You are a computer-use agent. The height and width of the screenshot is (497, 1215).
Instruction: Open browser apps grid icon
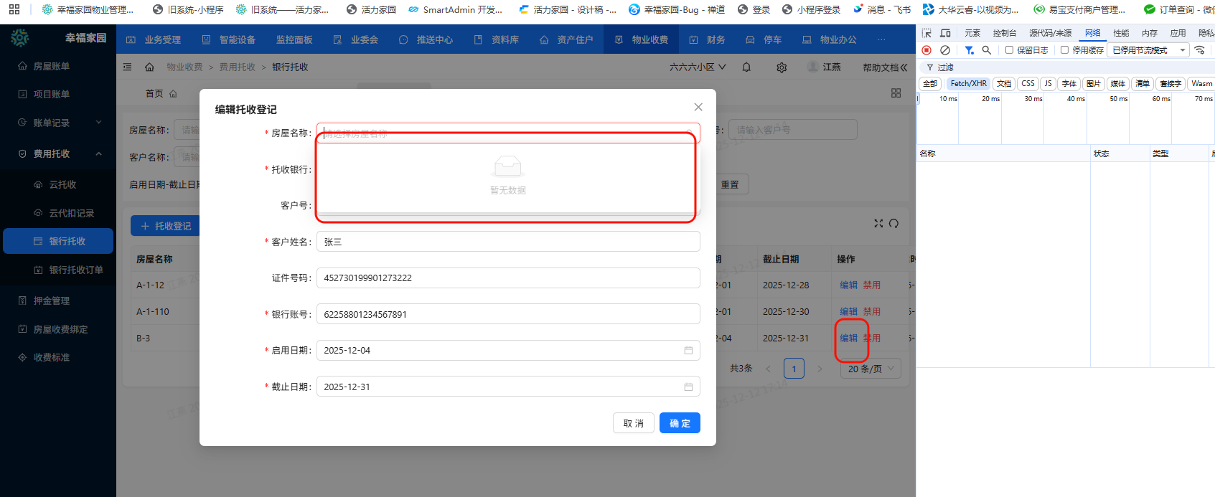(14, 9)
